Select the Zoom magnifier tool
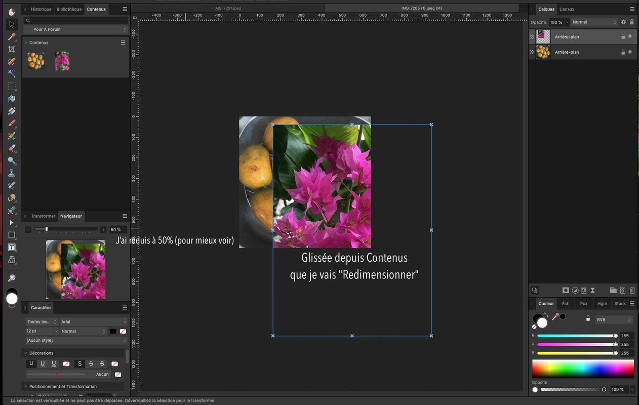Image resolution: width=639 pixels, height=405 pixels. 12,278
